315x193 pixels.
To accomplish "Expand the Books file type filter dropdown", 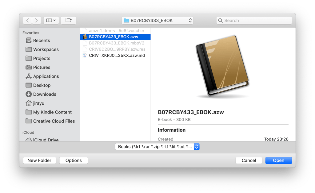I will (157, 147).
